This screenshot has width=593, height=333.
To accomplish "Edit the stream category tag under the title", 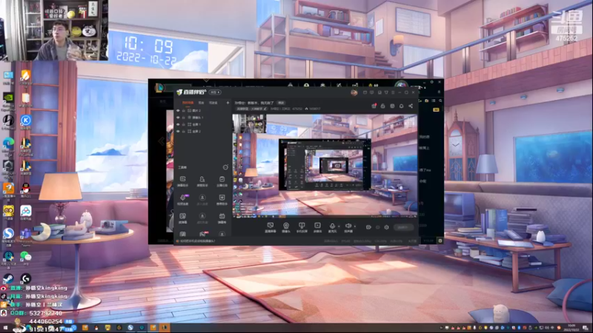I will (x=251, y=109).
